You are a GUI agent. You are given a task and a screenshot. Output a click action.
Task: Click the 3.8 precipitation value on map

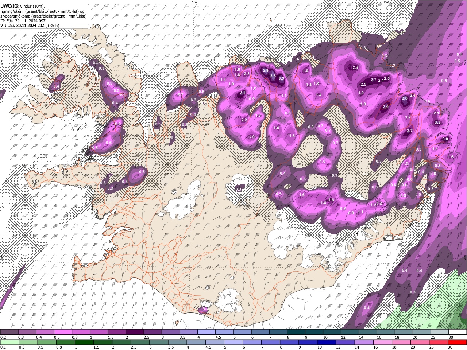tap(404, 98)
